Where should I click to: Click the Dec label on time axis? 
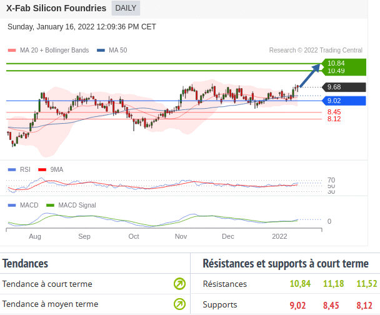pyautogui.click(x=227, y=236)
